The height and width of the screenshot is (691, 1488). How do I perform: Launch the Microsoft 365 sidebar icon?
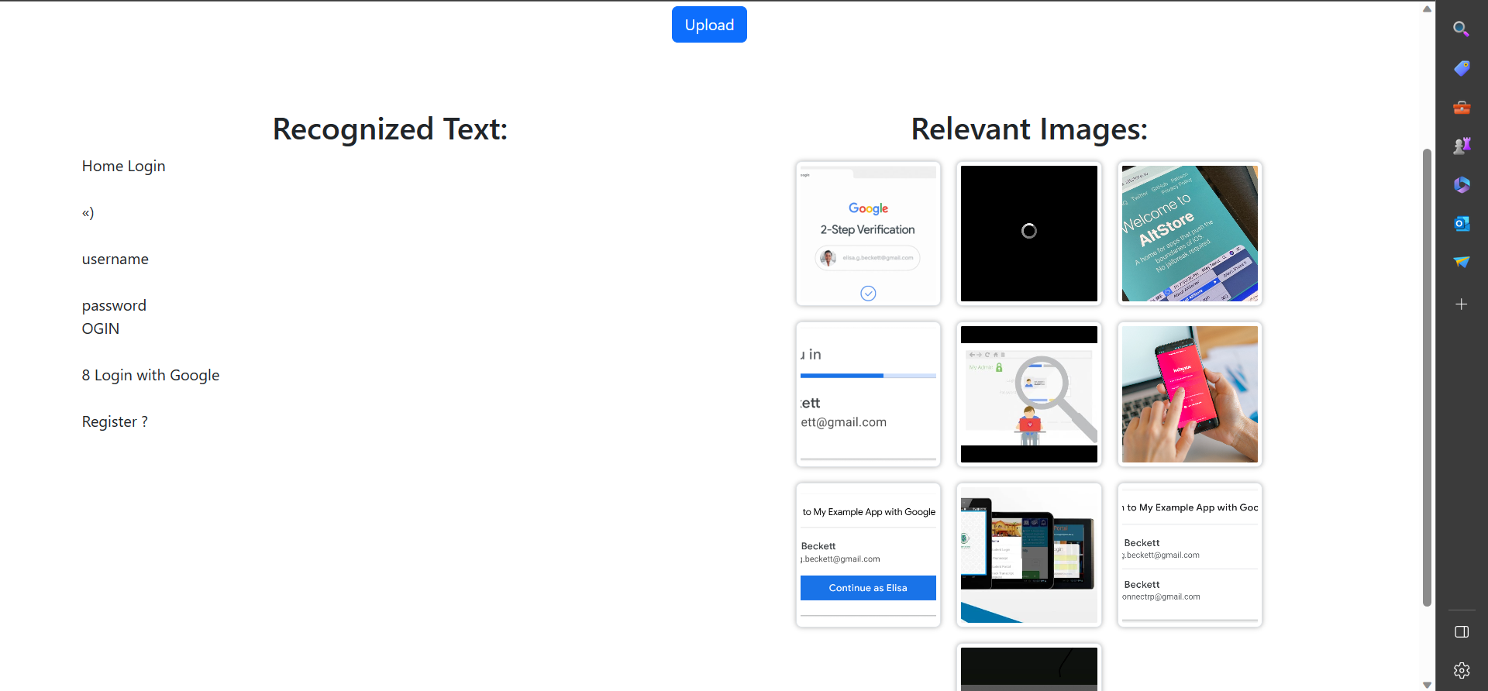[1461, 184]
